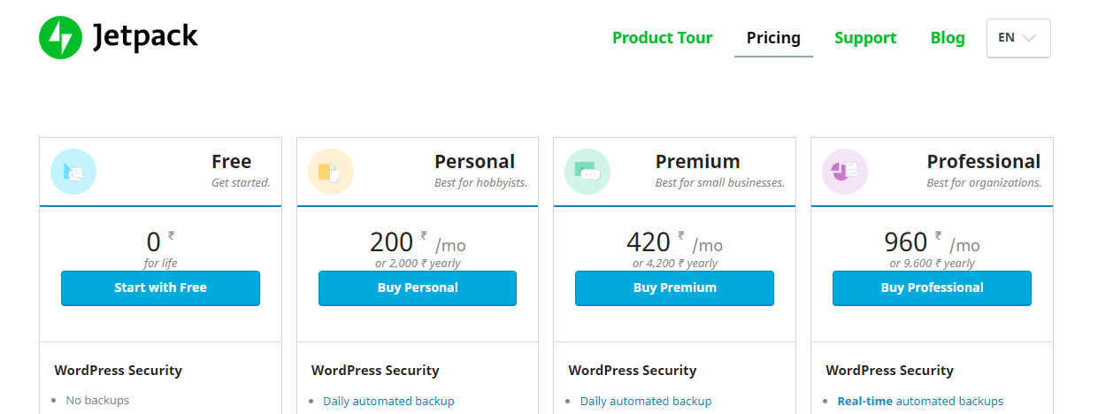This screenshot has width=1098, height=414.
Task: Expand language selector chevron arrow
Action: 1028,38
